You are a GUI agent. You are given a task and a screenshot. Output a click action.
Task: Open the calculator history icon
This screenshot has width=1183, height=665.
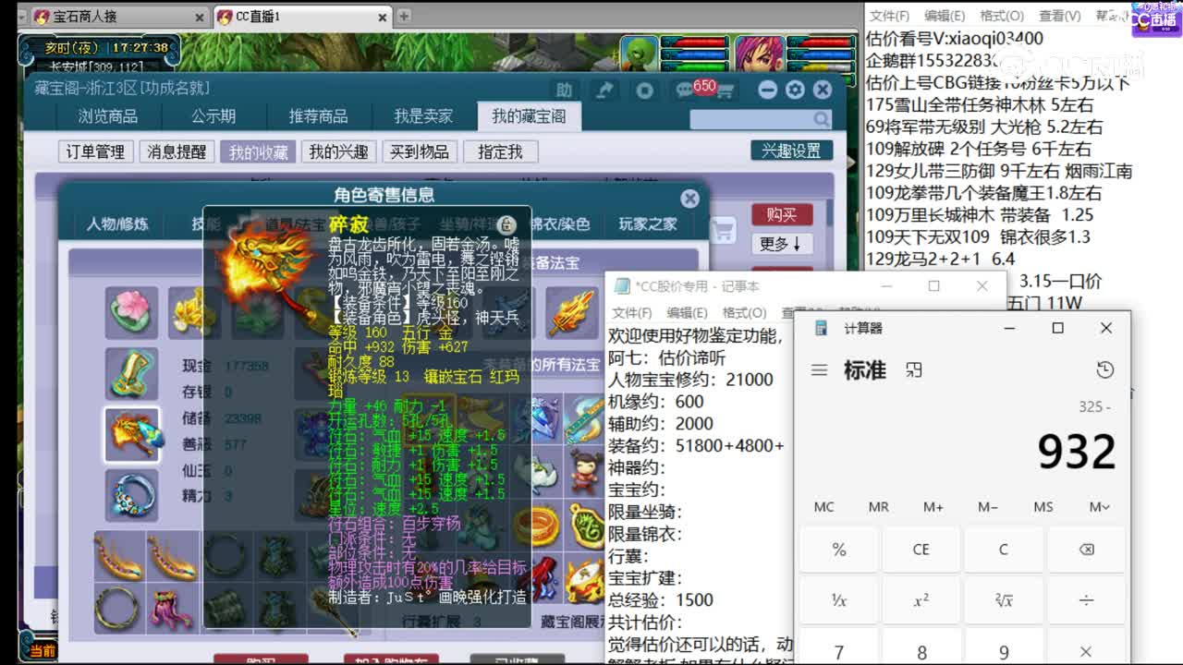pyautogui.click(x=1104, y=370)
